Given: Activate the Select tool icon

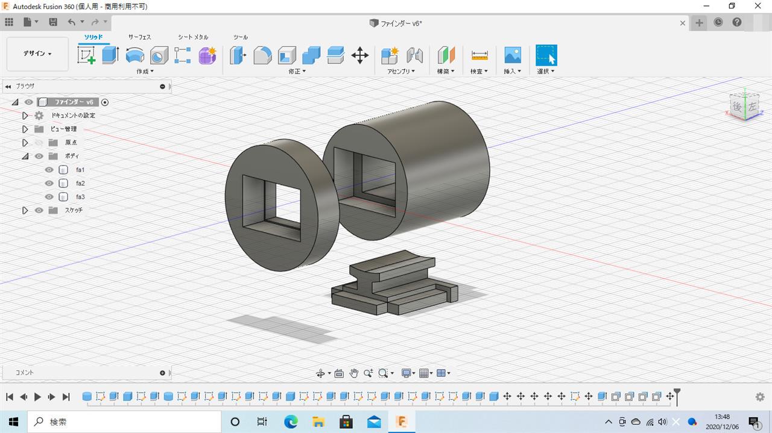Looking at the screenshot, I should [x=546, y=55].
